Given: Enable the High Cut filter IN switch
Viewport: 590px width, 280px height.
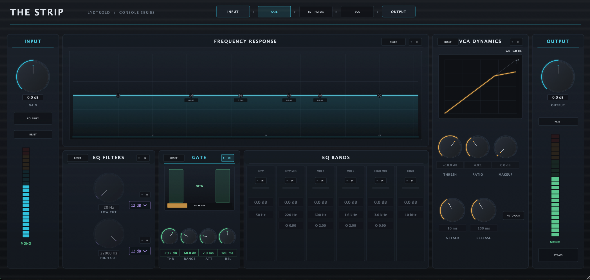Looking at the screenshot, I should click(x=145, y=240).
